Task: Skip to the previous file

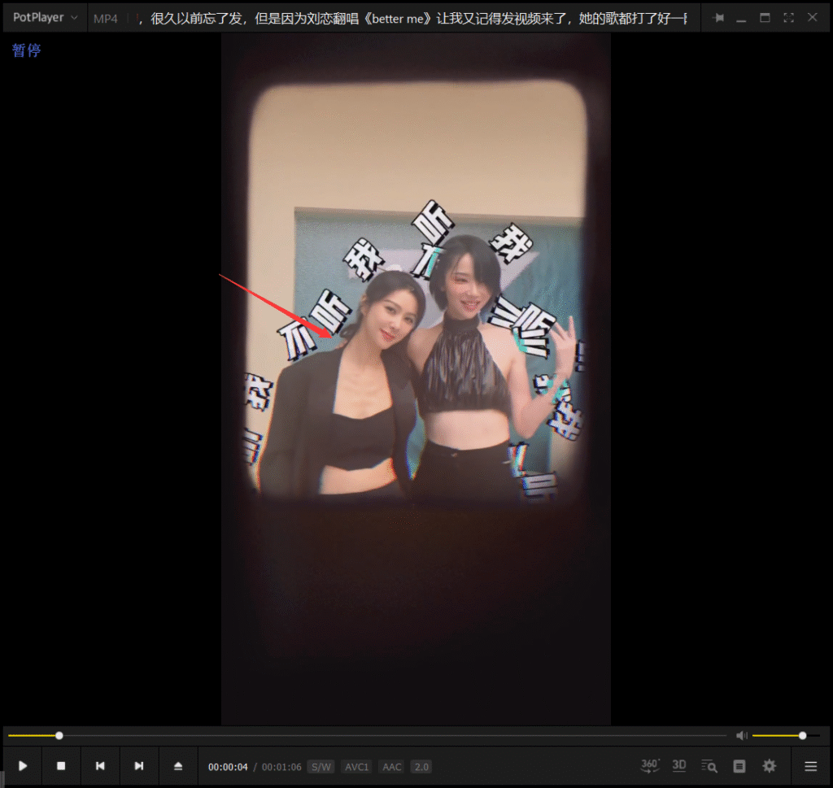Action: coord(100,766)
